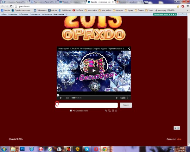Open the Windows Start menu
The image size is (190, 152).
coord(4,149)
